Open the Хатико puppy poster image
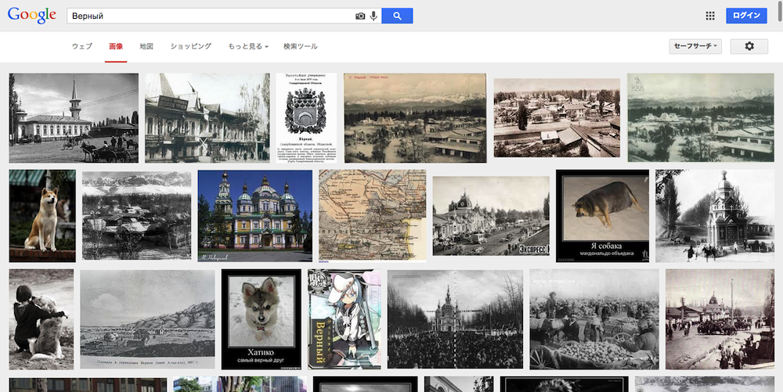Screen dimensions: 783x392 tap(261, 318)
